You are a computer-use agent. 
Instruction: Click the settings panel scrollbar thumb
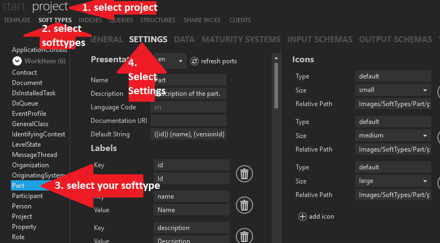point(276,86)
